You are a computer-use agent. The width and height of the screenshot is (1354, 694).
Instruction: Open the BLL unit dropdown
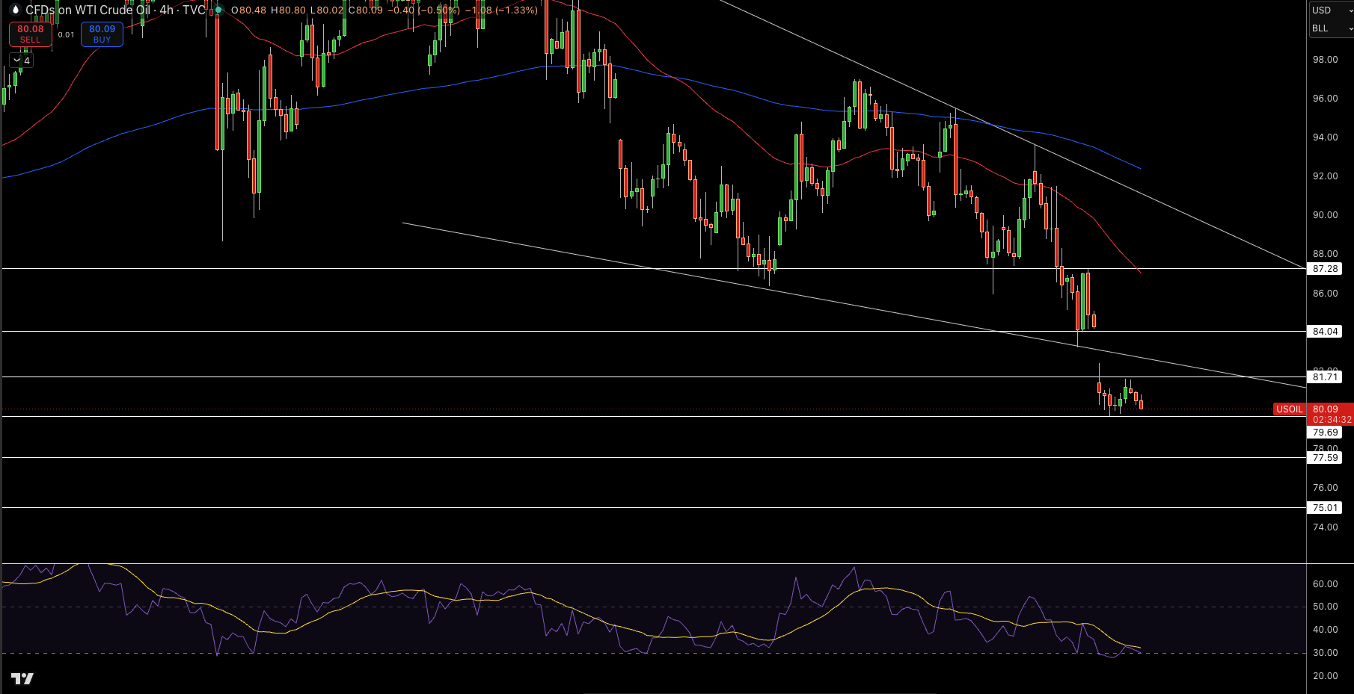[1332, 28]
